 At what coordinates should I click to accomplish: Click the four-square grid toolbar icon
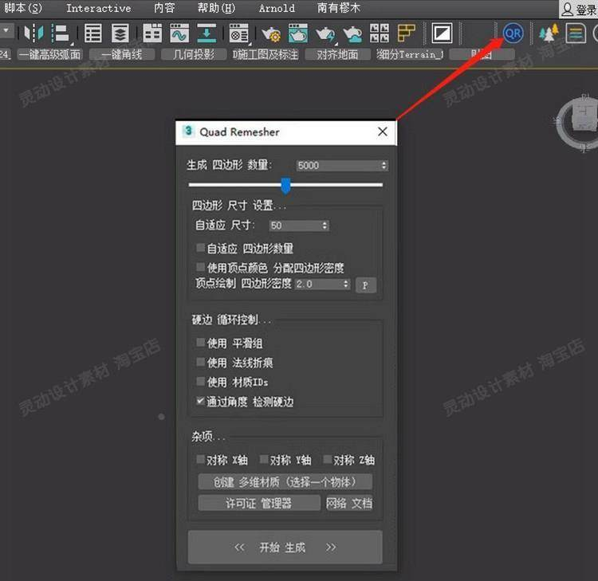tap(380, 33)
